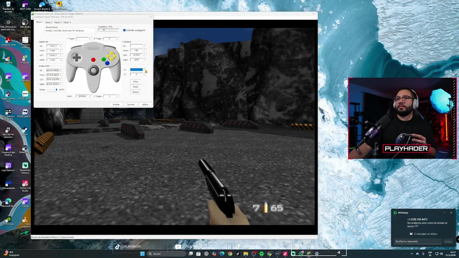Click the Options button
459x258 pixels.
point(136,92)
